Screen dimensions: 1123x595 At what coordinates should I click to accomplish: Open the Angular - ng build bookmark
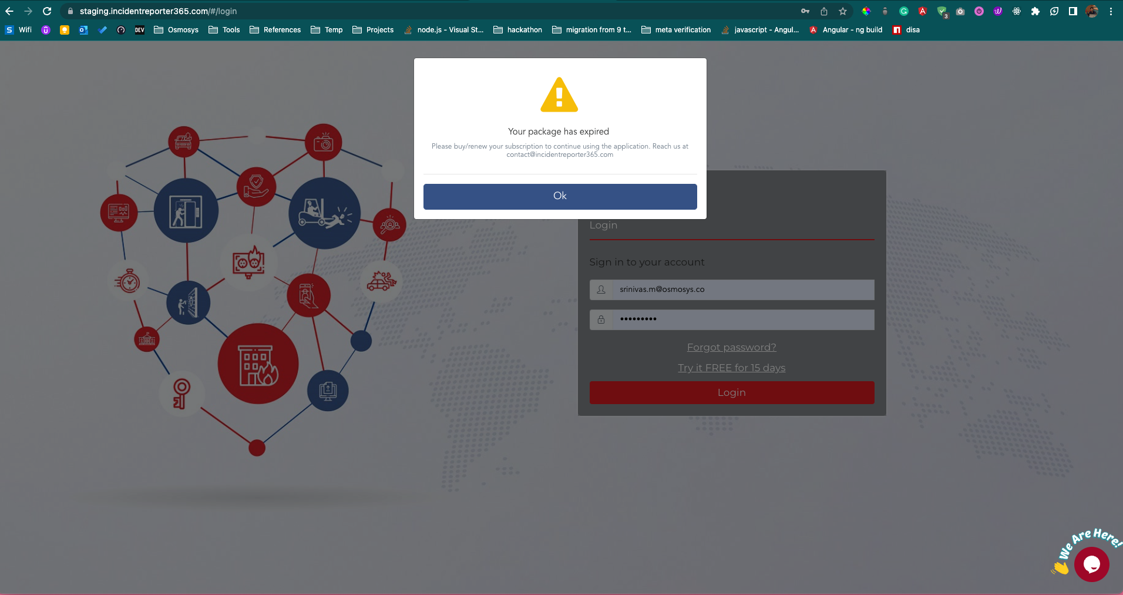(x=846, y=30)
